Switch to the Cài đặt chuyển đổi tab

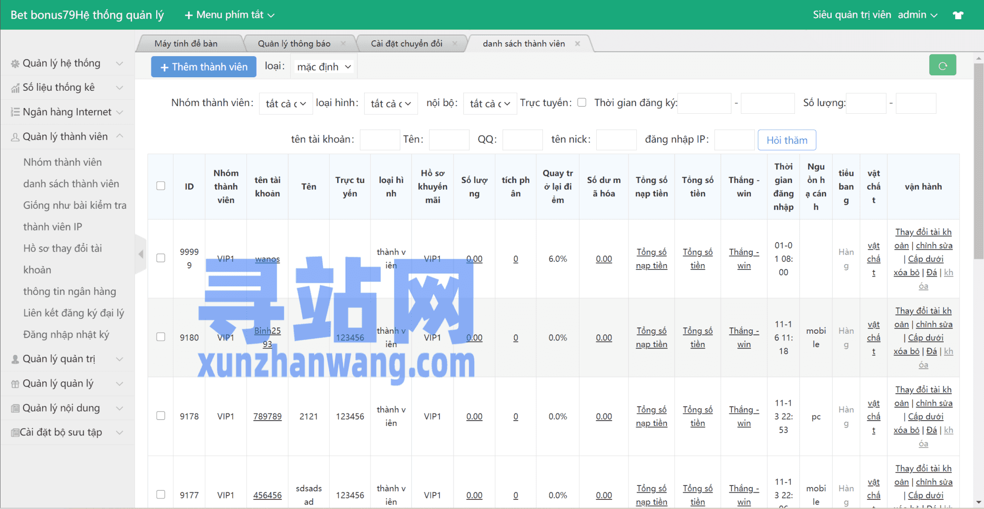406,44
